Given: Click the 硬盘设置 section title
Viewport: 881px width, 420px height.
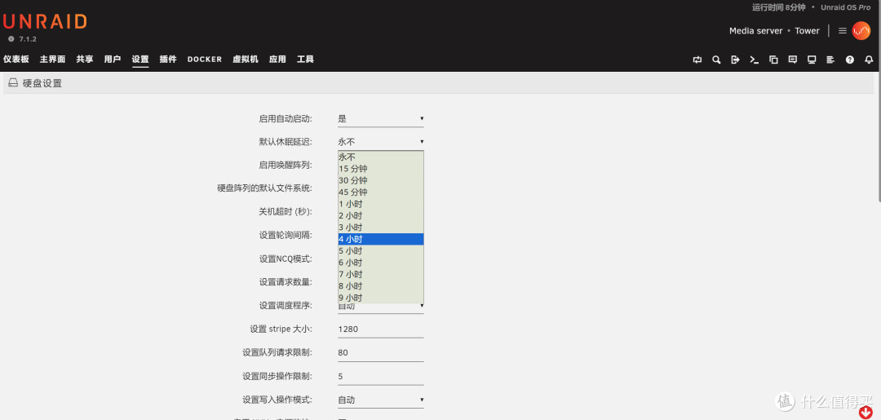Looking at the screenshot, I should click(42, 83).
